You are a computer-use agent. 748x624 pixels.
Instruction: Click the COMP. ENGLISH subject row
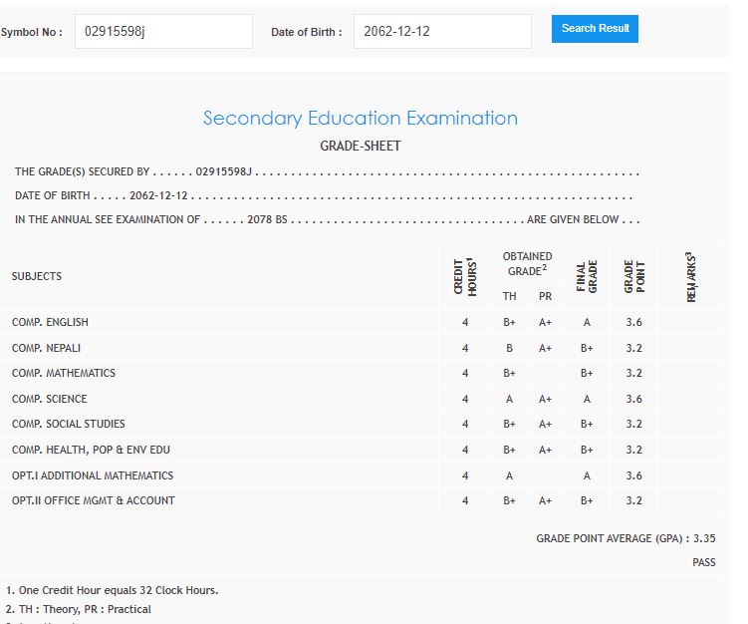pos(50,322)
